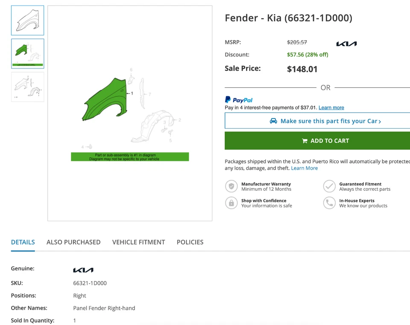410x325 pixels.
Task: Click the Manufacturer Warranty shield icon
Action: (x=231, y=186)
